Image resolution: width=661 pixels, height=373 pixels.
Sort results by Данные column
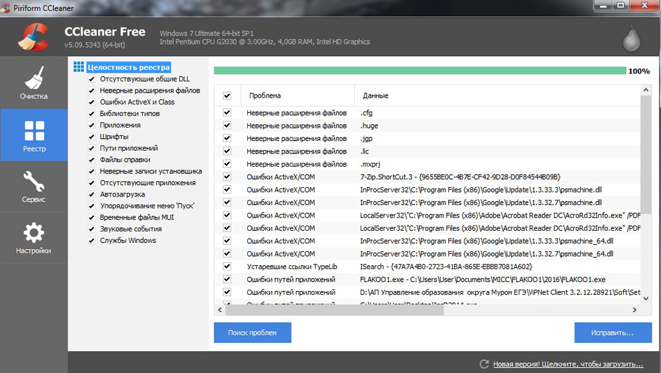point(498,95)
